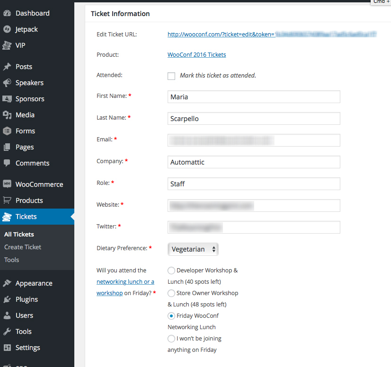
Task: Click the Twitter input field
Action: (254, 227)
